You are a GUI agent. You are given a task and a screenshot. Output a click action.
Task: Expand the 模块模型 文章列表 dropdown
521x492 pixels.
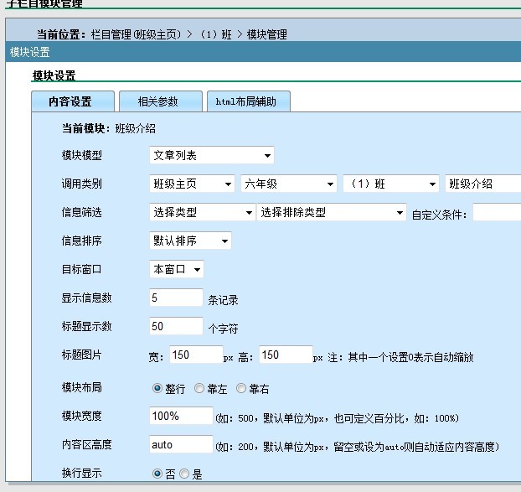211,155
